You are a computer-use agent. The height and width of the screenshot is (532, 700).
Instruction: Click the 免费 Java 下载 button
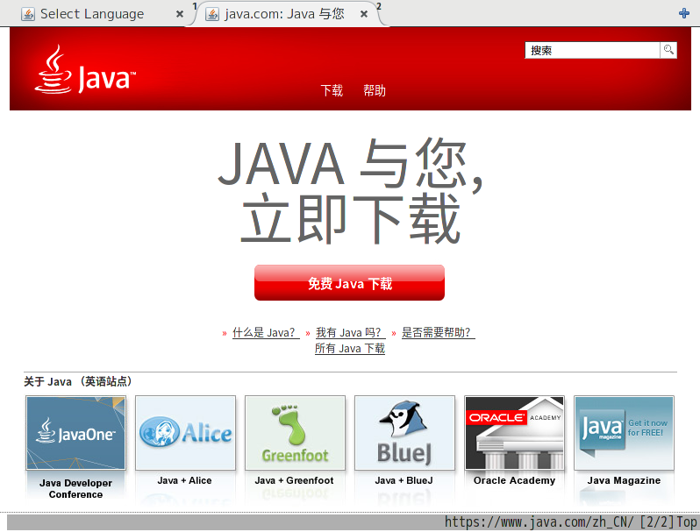pyautogui.click(x=349, y=283)
